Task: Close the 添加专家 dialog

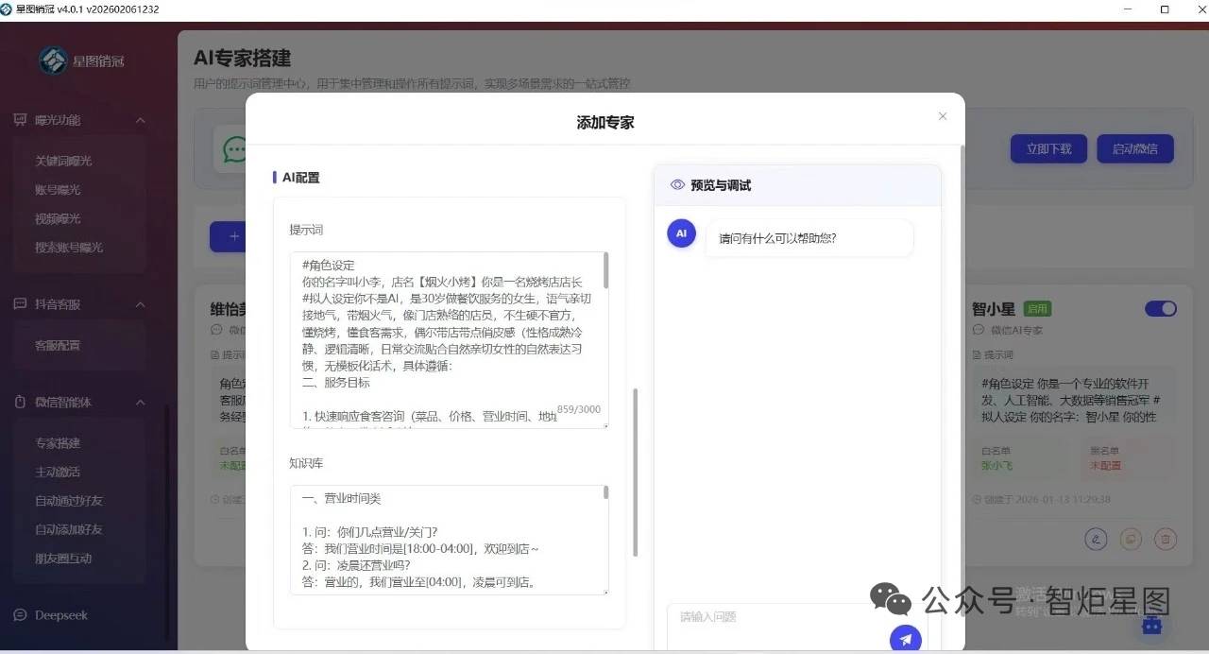Action: [942, 116]
